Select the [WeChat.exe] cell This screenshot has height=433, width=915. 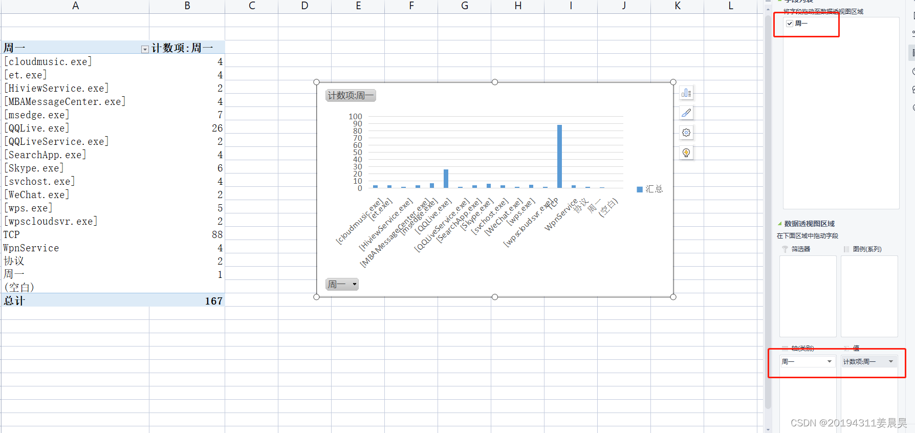point(75,194)
